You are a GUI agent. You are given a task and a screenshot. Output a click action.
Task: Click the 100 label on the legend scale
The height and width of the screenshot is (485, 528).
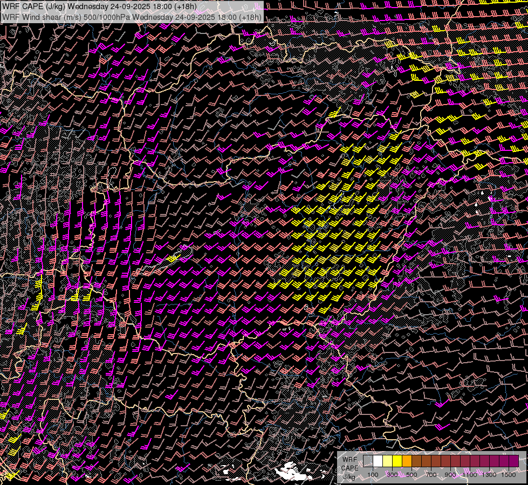pos(373,475)
